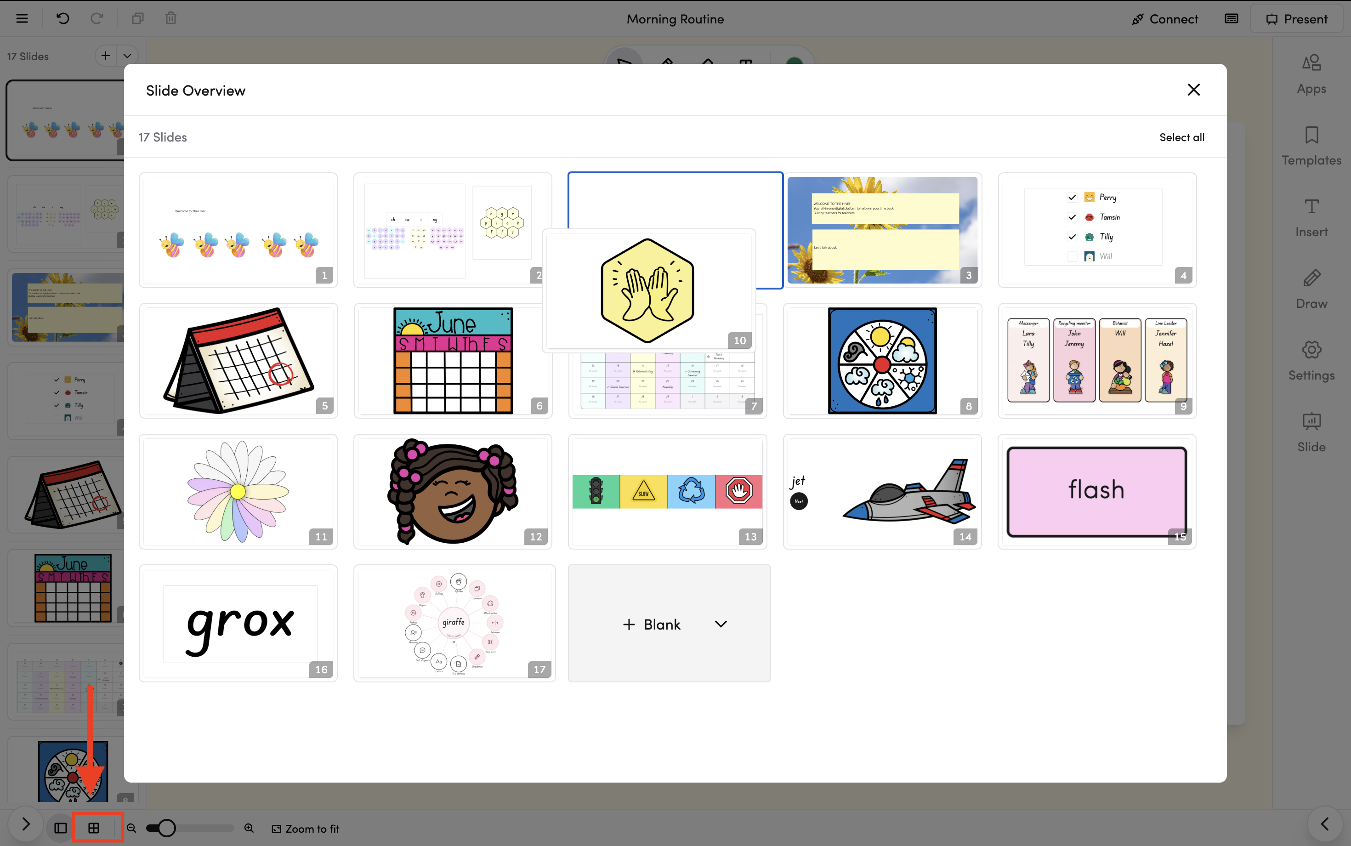Click the grid slide overview icon

pos(94,828)
